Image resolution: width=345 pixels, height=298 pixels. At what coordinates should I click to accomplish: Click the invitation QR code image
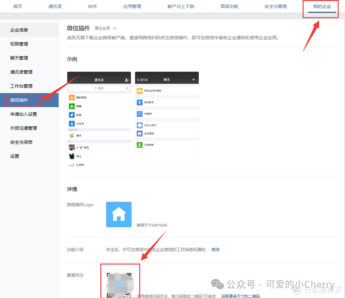click(x=119, y=285)
